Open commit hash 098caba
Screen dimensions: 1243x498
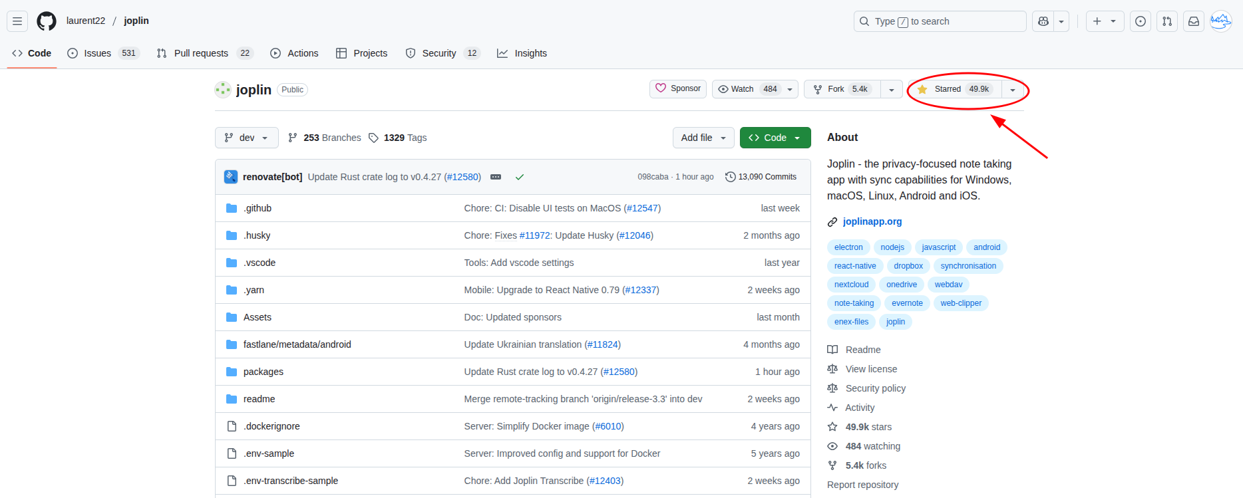653,177
